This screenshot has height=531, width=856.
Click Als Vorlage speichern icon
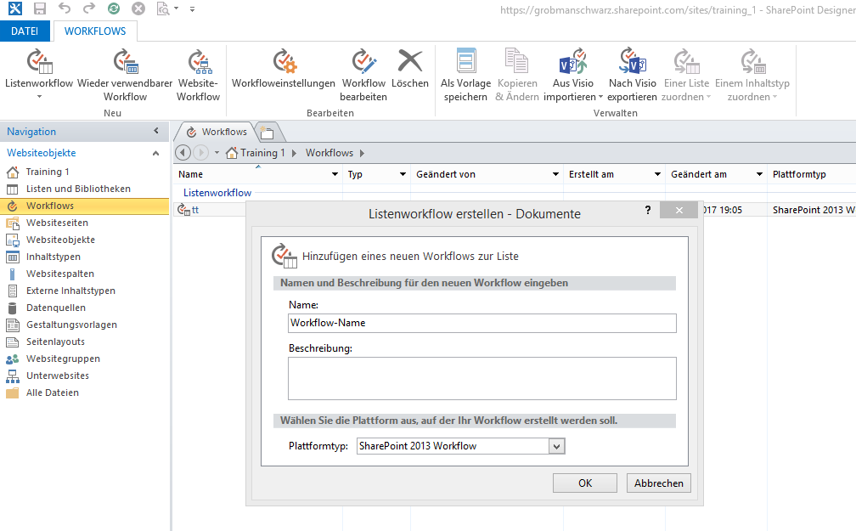pyautogui.click(x=465, y=63)
